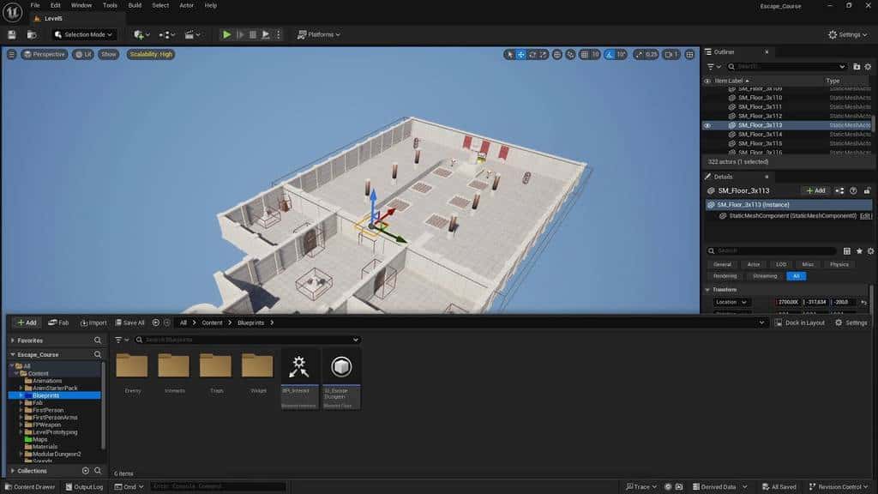Open Outliner settings gear

[868, 67]
